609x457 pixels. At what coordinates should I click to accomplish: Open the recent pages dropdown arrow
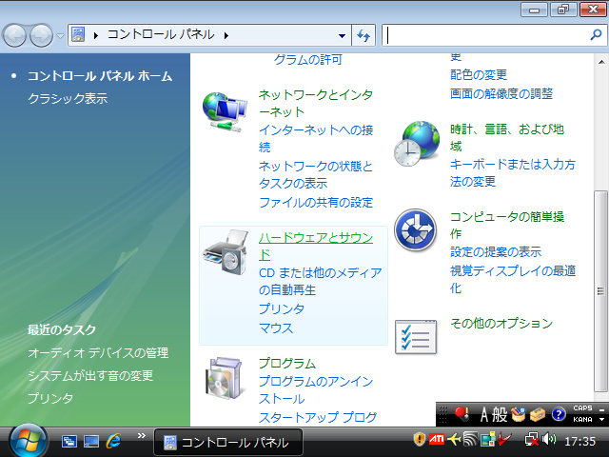tap(60, 36)
